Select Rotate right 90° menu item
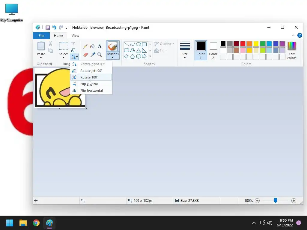307x230 pixels. [91, 64]
